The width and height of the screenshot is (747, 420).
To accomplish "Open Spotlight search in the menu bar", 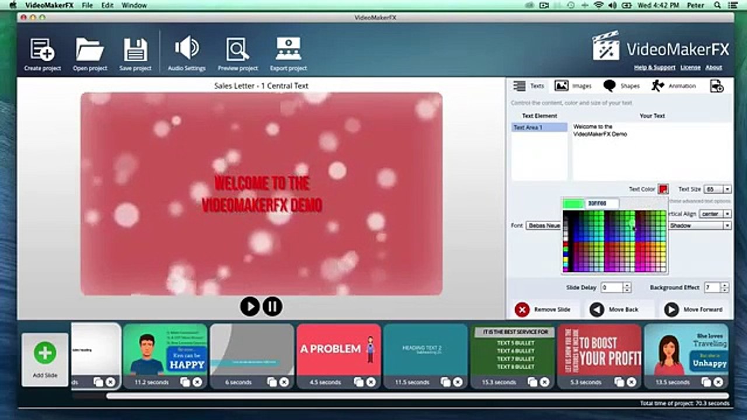I will (x=717, y=5).
